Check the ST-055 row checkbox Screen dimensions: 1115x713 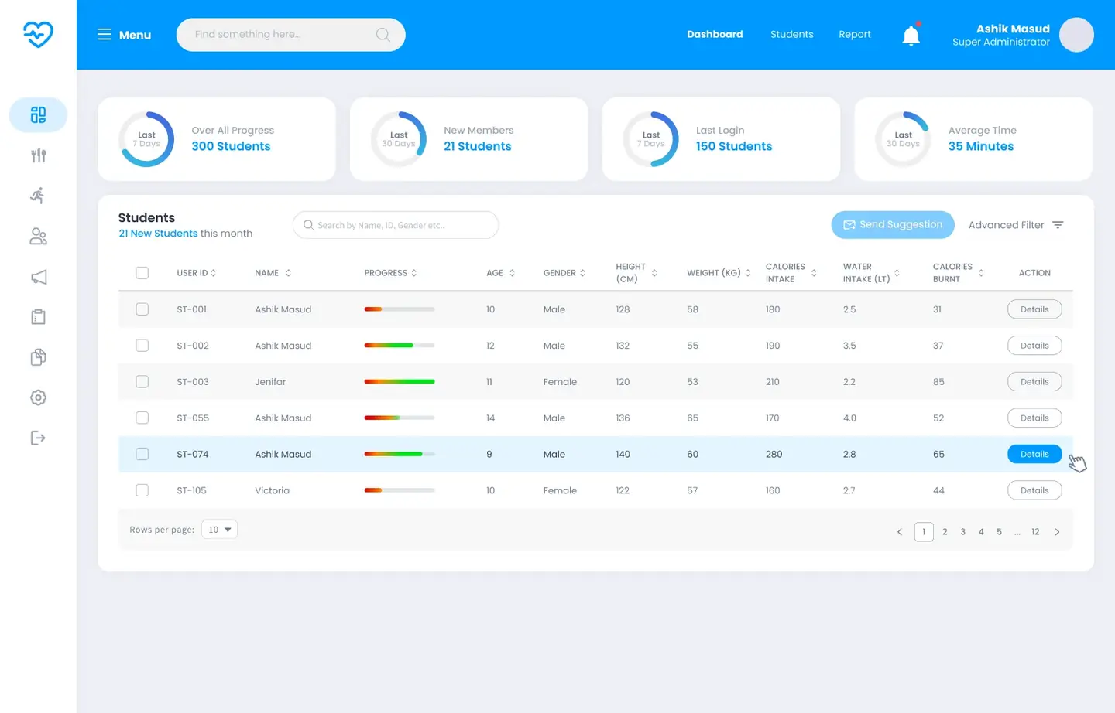pyautogui.click(x=142, y=418)
